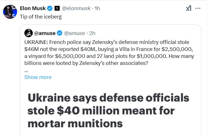Open Grok via the slashed icon

pos(189,8)
